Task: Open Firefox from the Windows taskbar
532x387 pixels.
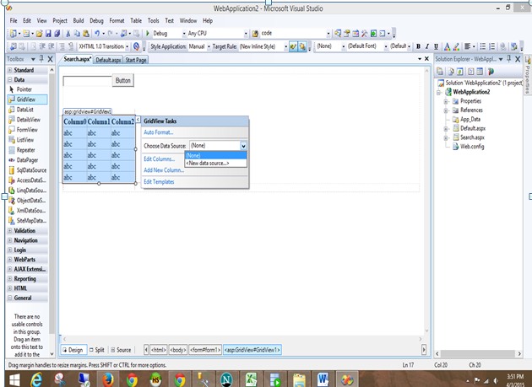Action: pos(107,379)
